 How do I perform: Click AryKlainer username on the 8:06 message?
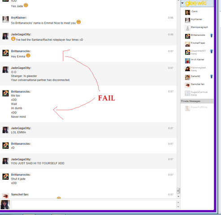19,17
